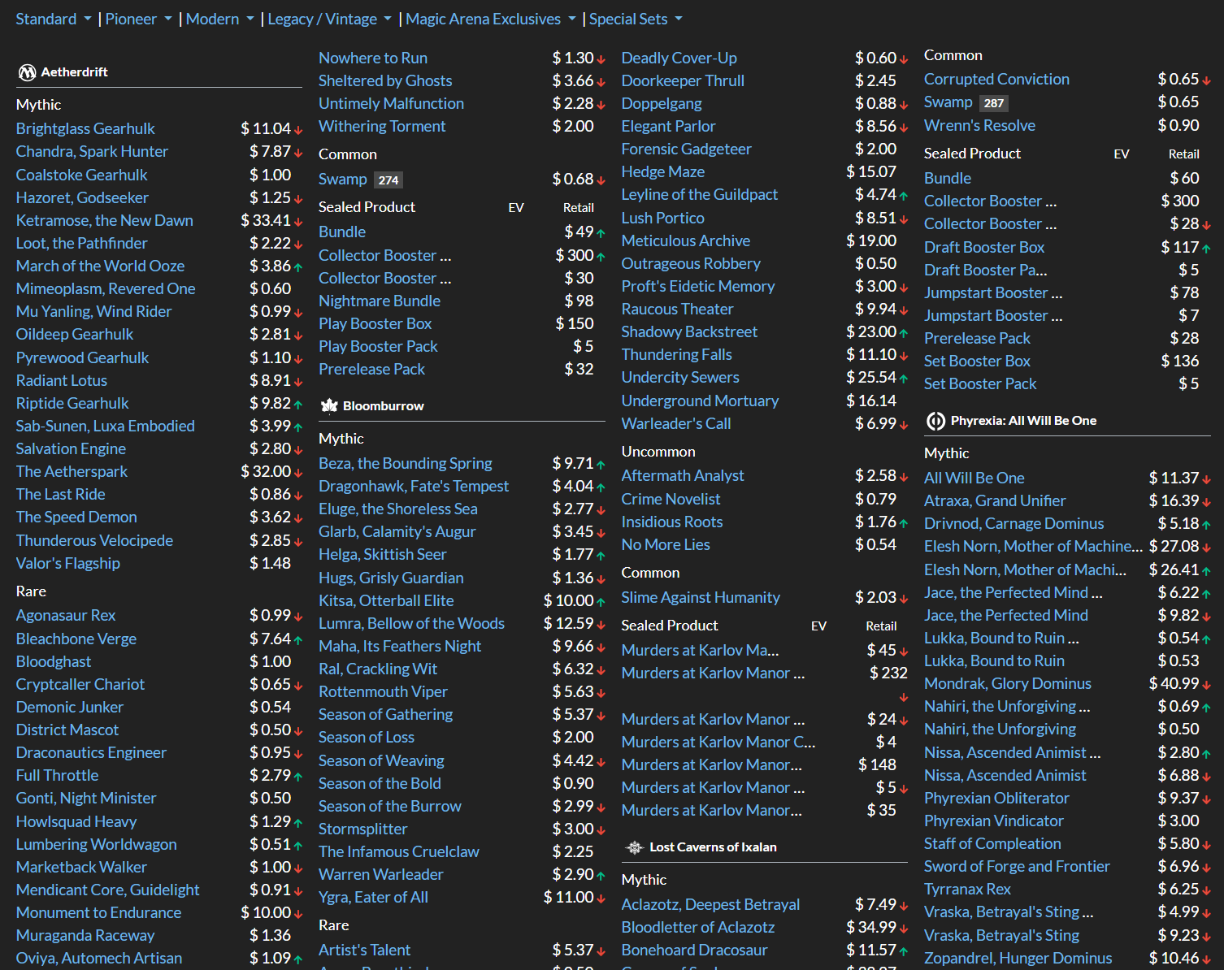Select Bonehoard Dracosaur card link

click(x=694, y=950)
